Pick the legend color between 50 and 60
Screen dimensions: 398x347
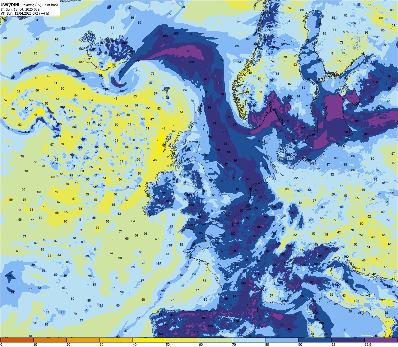click(182, 340)
